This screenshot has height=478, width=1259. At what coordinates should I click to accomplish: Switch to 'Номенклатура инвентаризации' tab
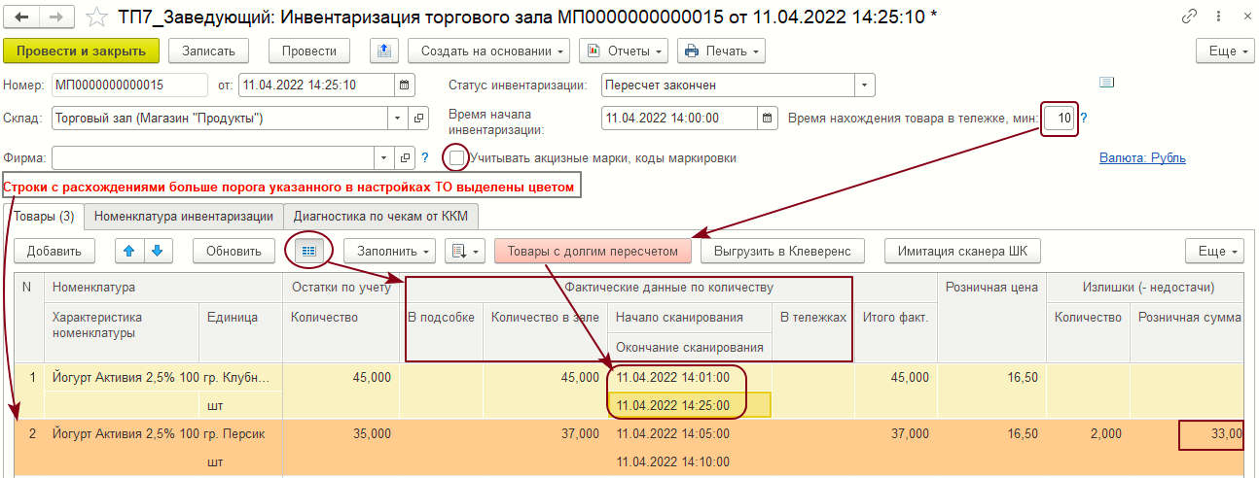pos(183,215)
